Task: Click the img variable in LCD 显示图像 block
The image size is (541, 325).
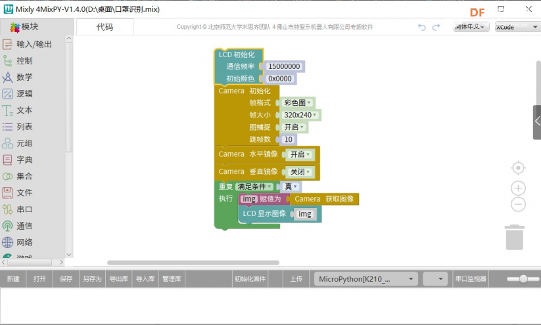Action: [x=304, y=214]
